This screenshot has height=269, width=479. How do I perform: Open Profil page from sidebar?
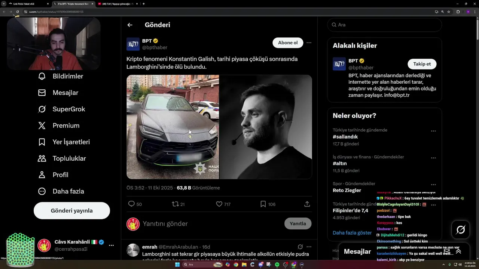pos(53,175)
